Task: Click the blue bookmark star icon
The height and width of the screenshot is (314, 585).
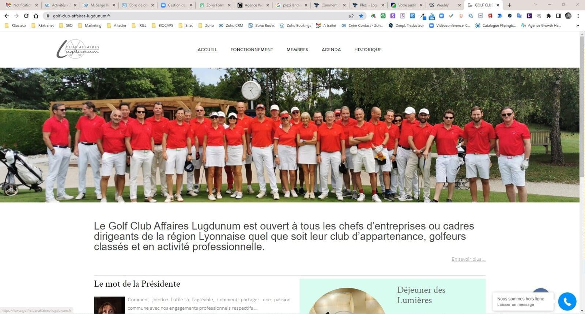Action: tap(361, 16)
